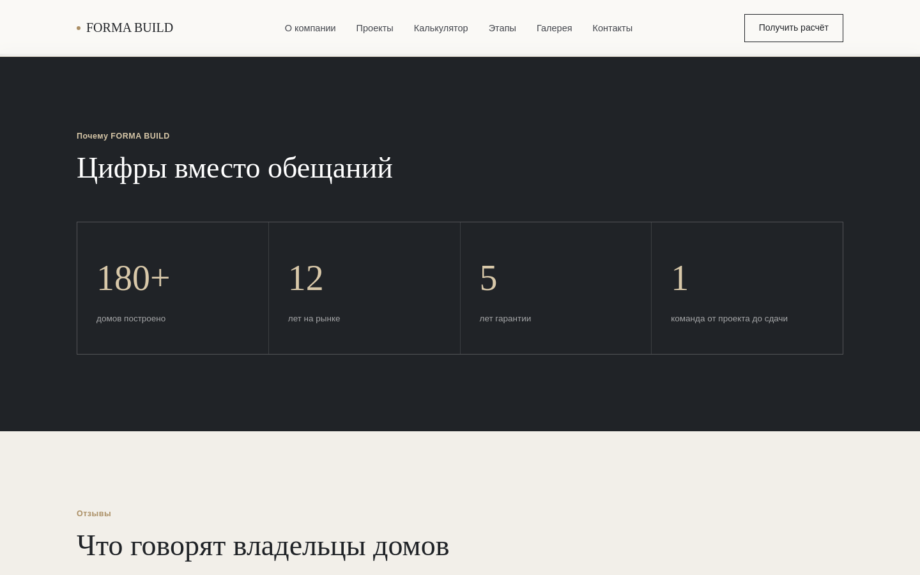Click the number 1 statistic
The image size is (920, 575).
point(680,279)
